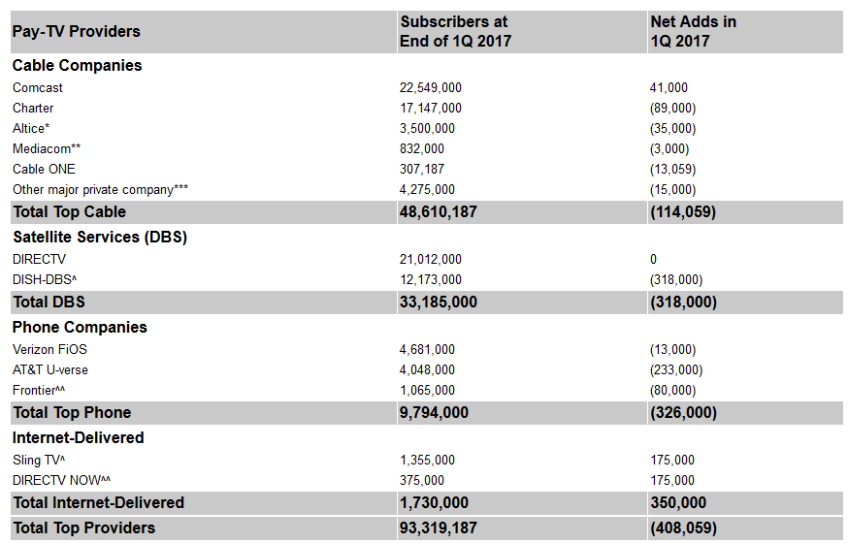Click the Altice* provider name
This screenshot has height=543, width=848.
click(x=31, y=129)
